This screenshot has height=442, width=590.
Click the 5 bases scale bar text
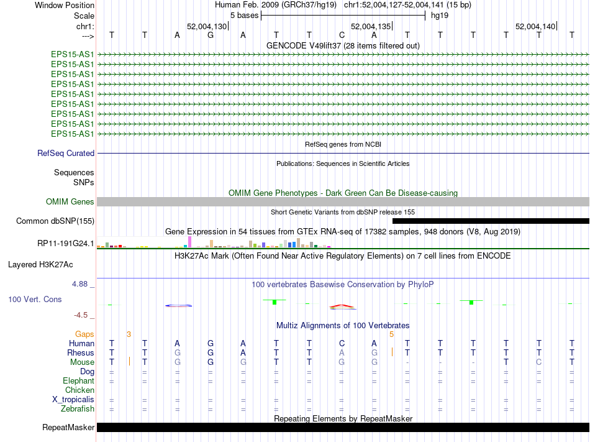click(244, 16)
